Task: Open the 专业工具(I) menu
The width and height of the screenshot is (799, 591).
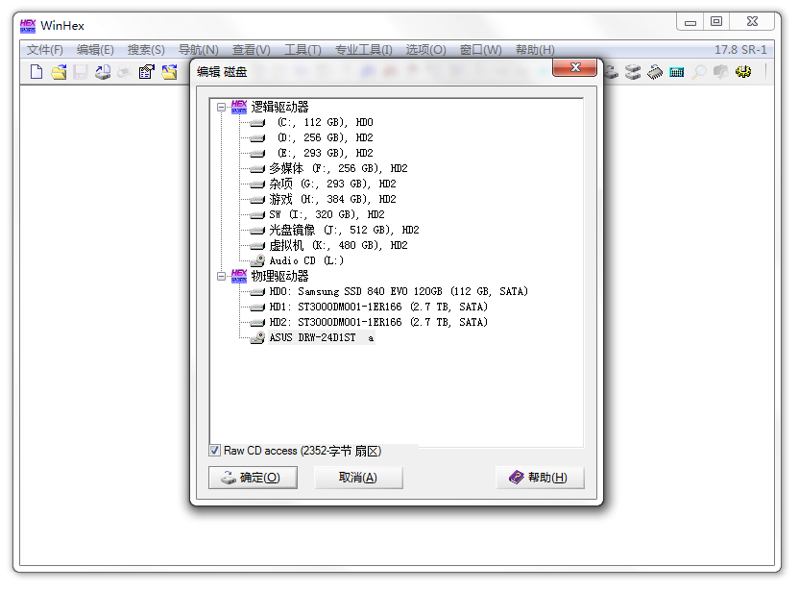Action: pos(364,50)
